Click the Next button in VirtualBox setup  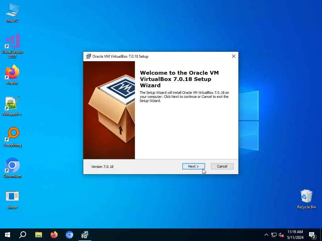[193, 166]
